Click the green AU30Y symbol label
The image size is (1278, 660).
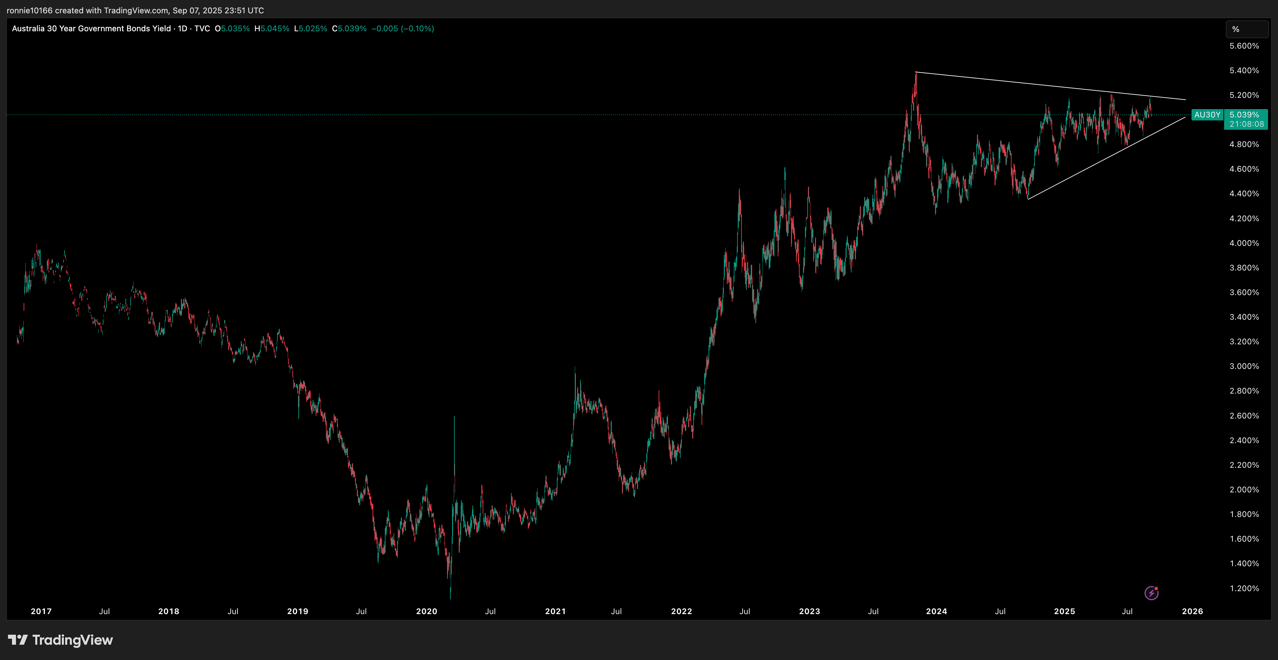pos(1207,115)
